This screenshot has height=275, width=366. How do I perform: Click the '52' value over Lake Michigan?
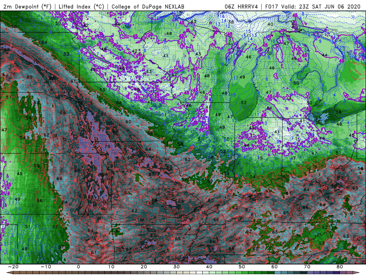point(244,103)
